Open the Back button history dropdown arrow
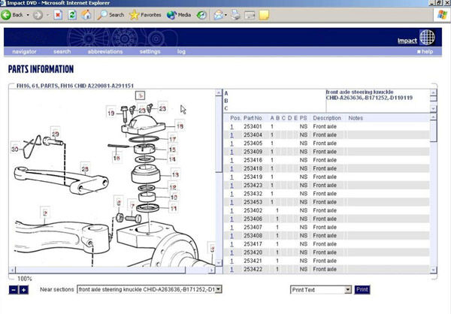 point(29,14)
